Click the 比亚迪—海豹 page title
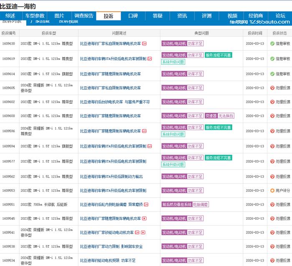The width and height of the screenshot is (292, 266). 17,5
